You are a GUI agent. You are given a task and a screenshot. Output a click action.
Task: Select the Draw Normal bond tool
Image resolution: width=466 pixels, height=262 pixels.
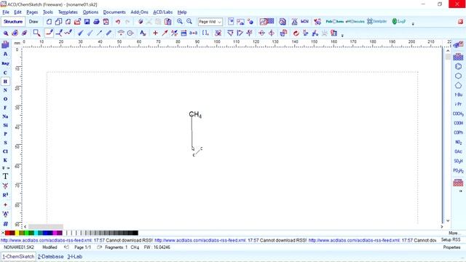click(50, 33)
